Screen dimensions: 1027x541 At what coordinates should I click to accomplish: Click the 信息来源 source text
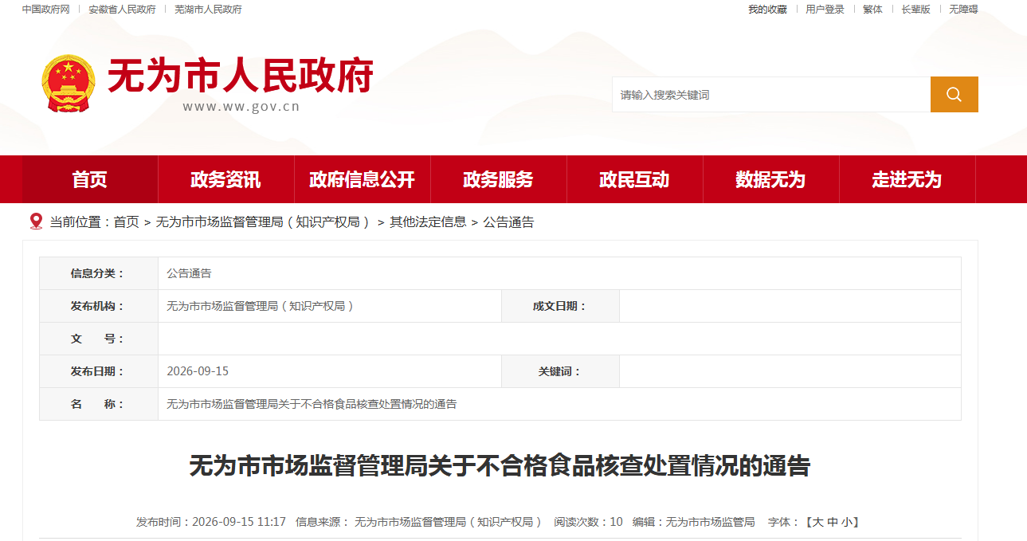click(418, 522)
